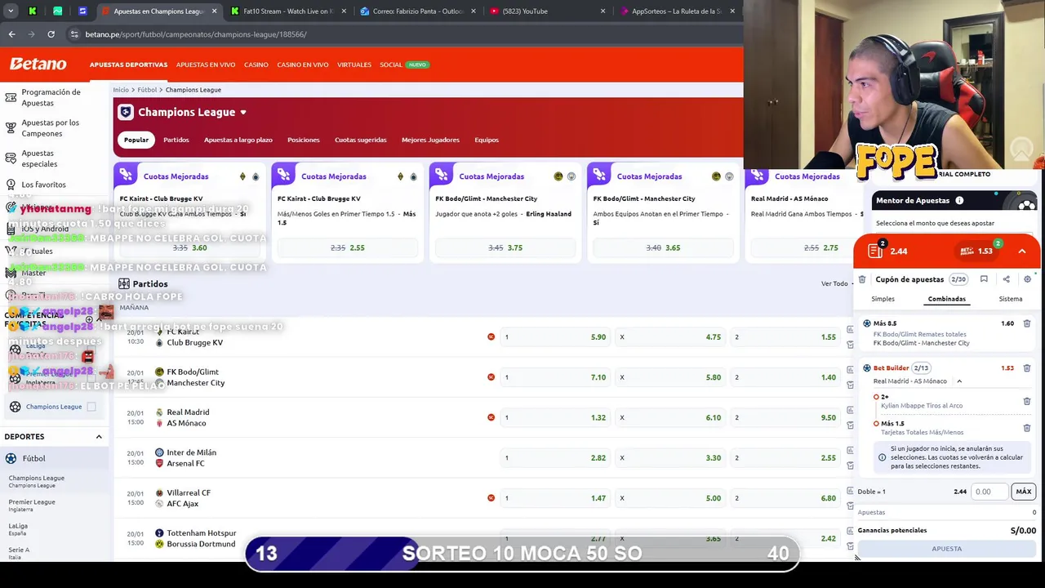Open bet slip settings gear
The width and height of the screenshot is (1045, 588).
[x=1027, y=279]
